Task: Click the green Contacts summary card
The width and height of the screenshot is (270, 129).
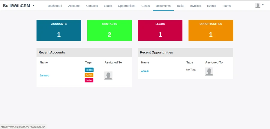Action: pos(109,30)
